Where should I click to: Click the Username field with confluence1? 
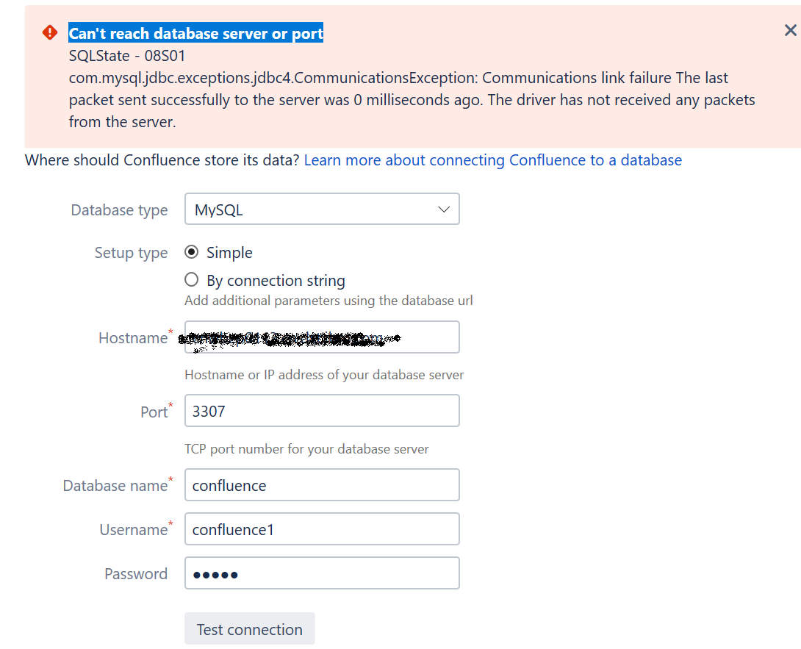pos(322,529)
